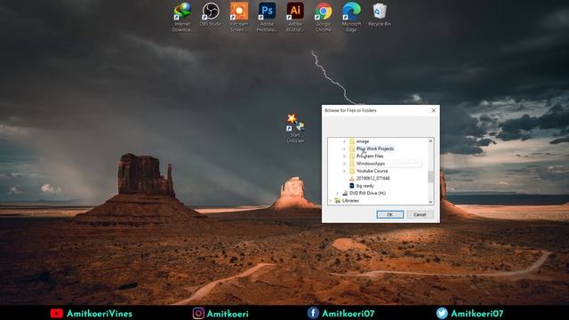Click the image folder icon in tree

[x=352, y=141]
